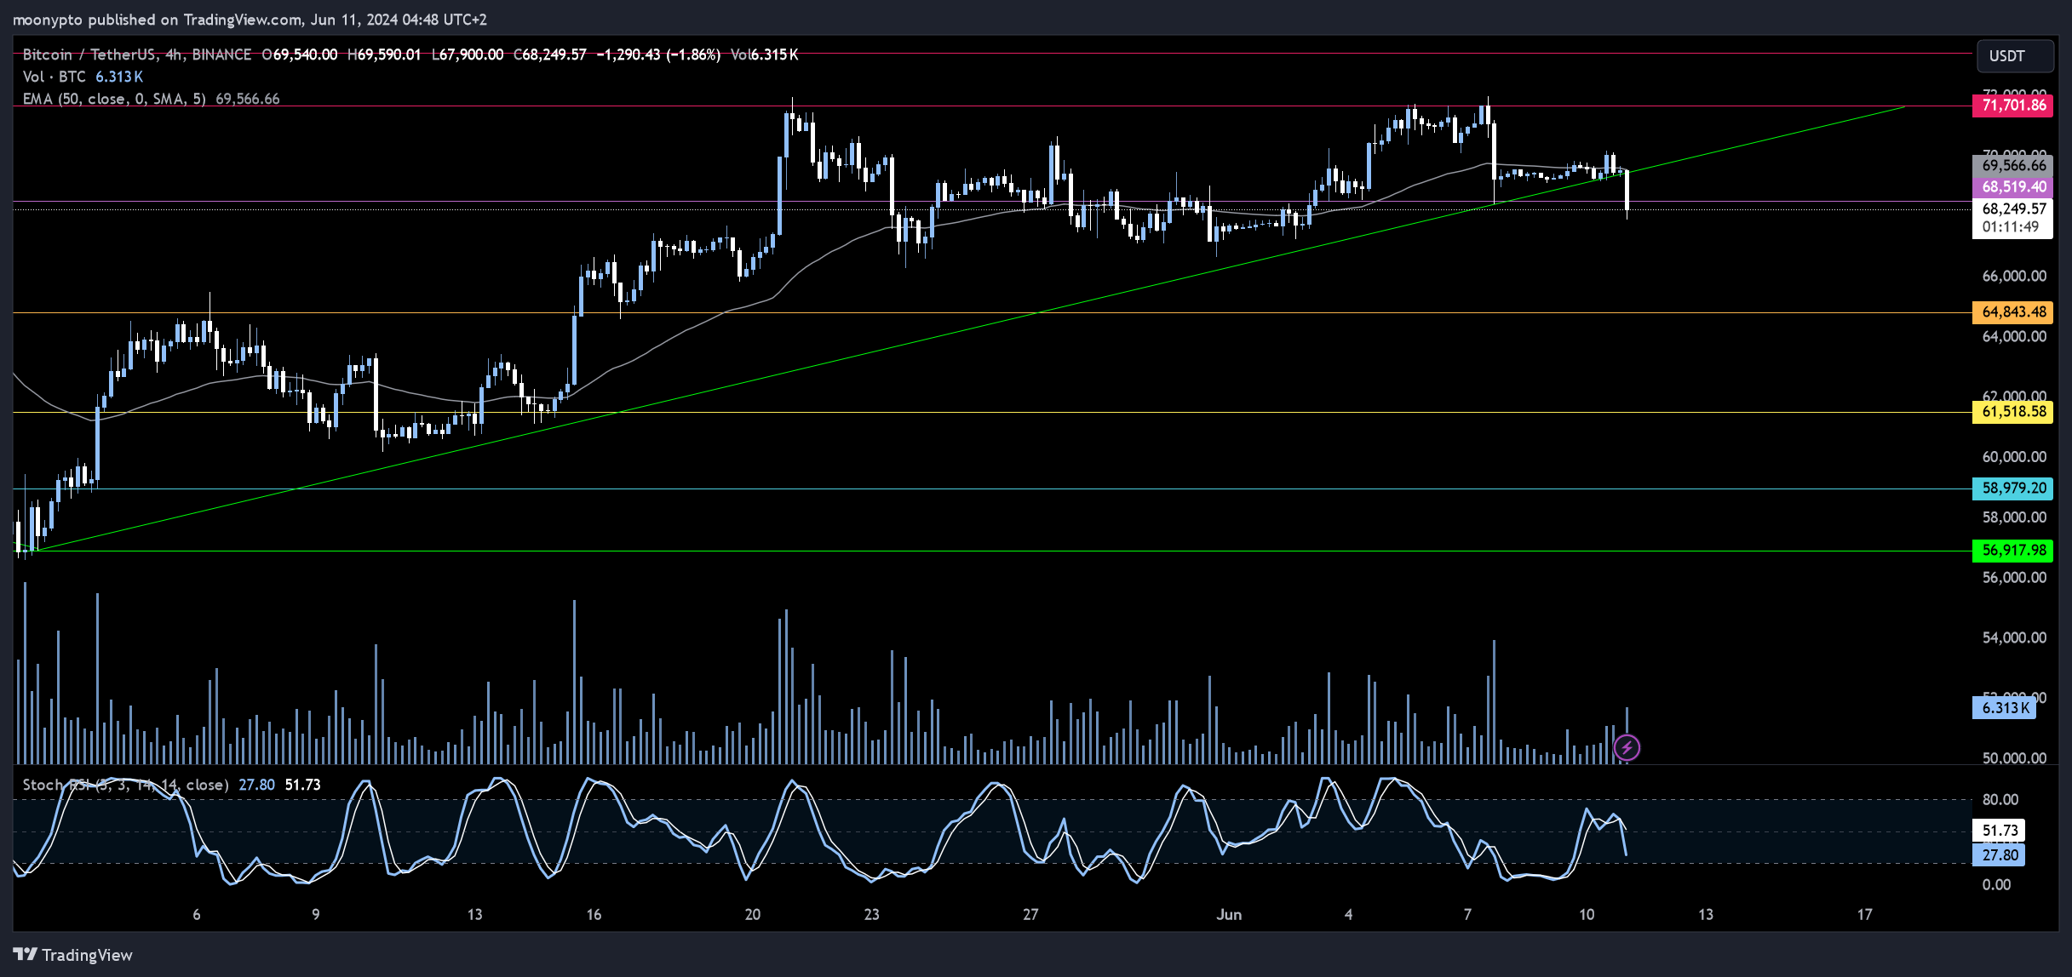Open the USDT currency selector

click(x=2014, y=56)
